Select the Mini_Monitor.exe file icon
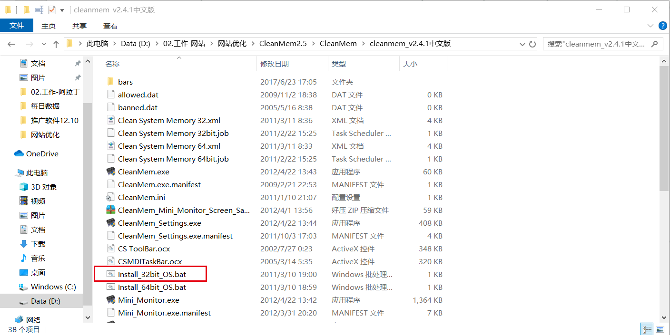Image resolution: width=670 pixels, height=335 pixels. click(110, 300)
